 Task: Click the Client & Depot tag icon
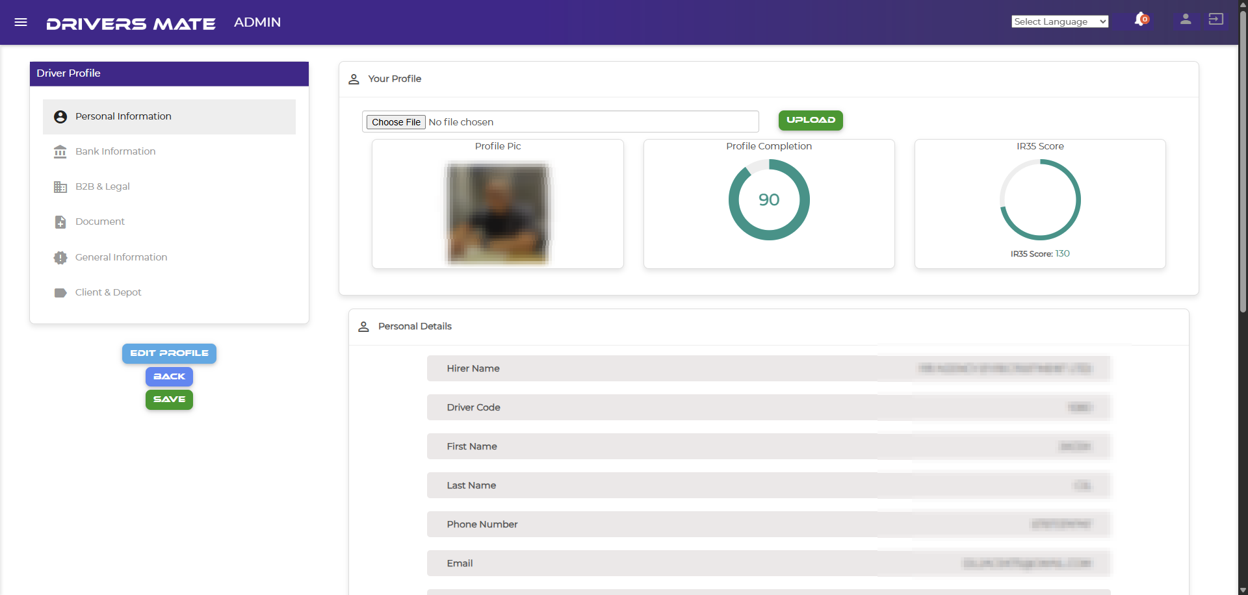tap(60, 293)
